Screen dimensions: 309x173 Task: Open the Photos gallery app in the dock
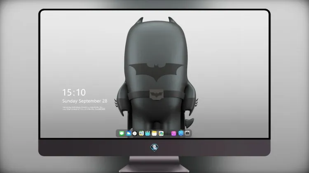(x=161, y=133)
